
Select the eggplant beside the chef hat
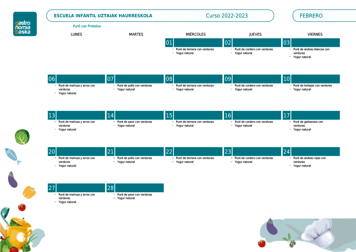271,226
